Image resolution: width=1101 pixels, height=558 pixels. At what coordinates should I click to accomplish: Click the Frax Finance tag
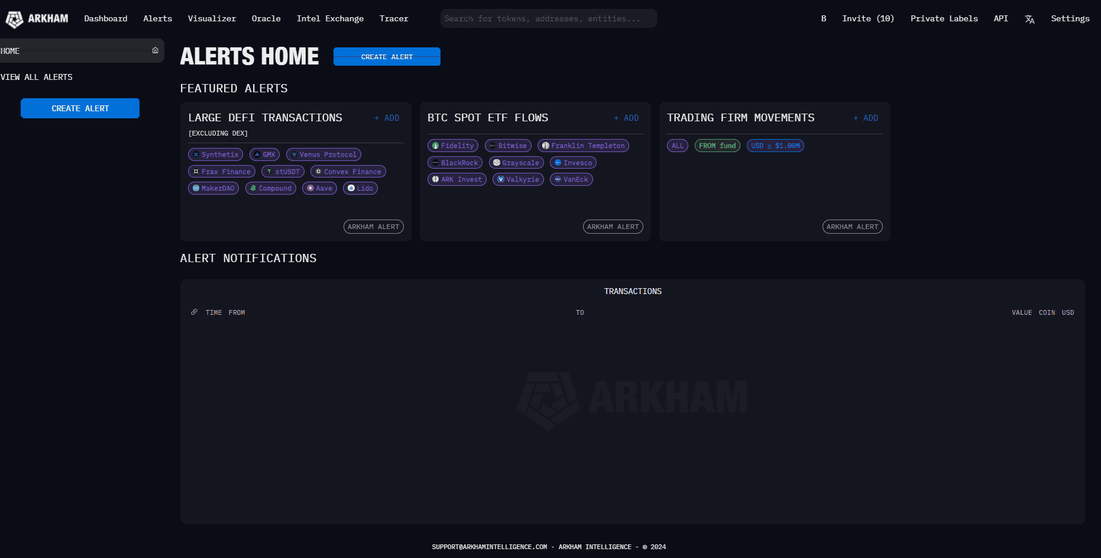click(222, 172)
